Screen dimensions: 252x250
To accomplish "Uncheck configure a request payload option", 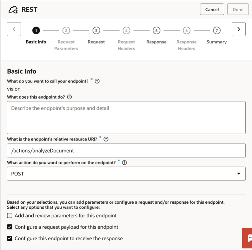I will (10, 227).
